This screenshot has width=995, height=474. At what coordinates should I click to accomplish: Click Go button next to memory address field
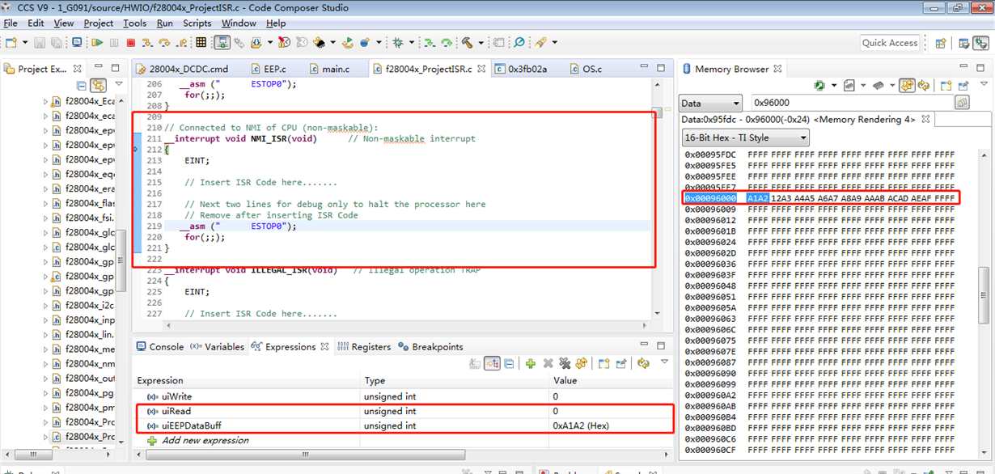(x=962, y=103)
